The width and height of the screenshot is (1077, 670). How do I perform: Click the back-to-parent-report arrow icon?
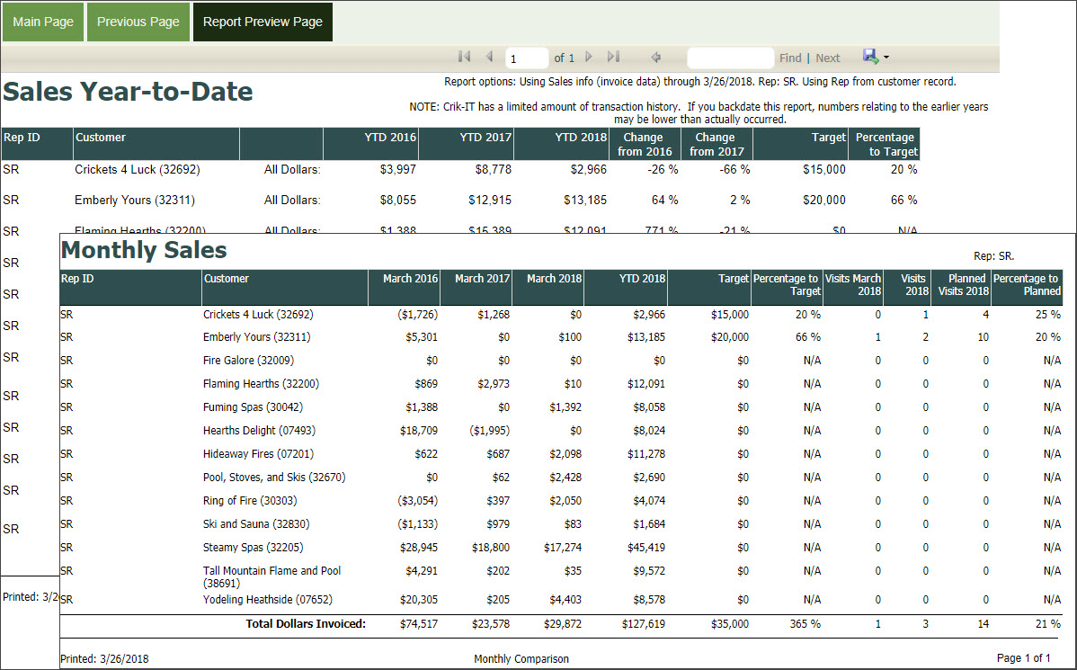[x=655, y=57]
